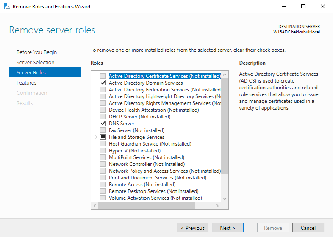The width and height of the screenshot is (333, 237).
Task: Select the DNS Server label text
Action: pyautogui.click(x=122, y=124)
